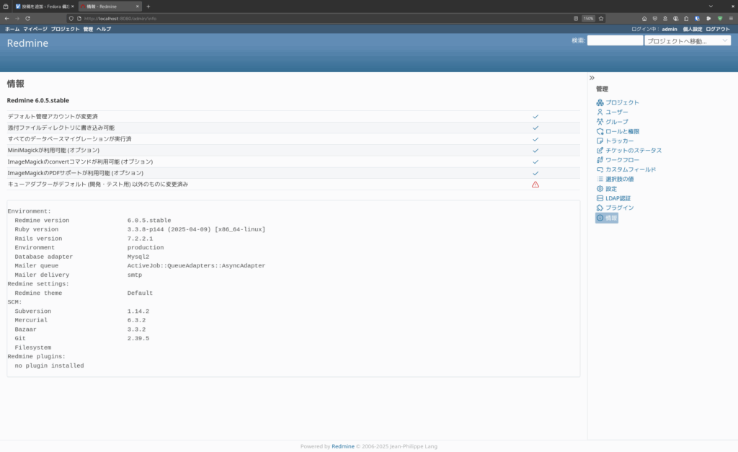Go back with the browser back arrow
Screen dimensions: 738x452
click(x=6, y=18)
